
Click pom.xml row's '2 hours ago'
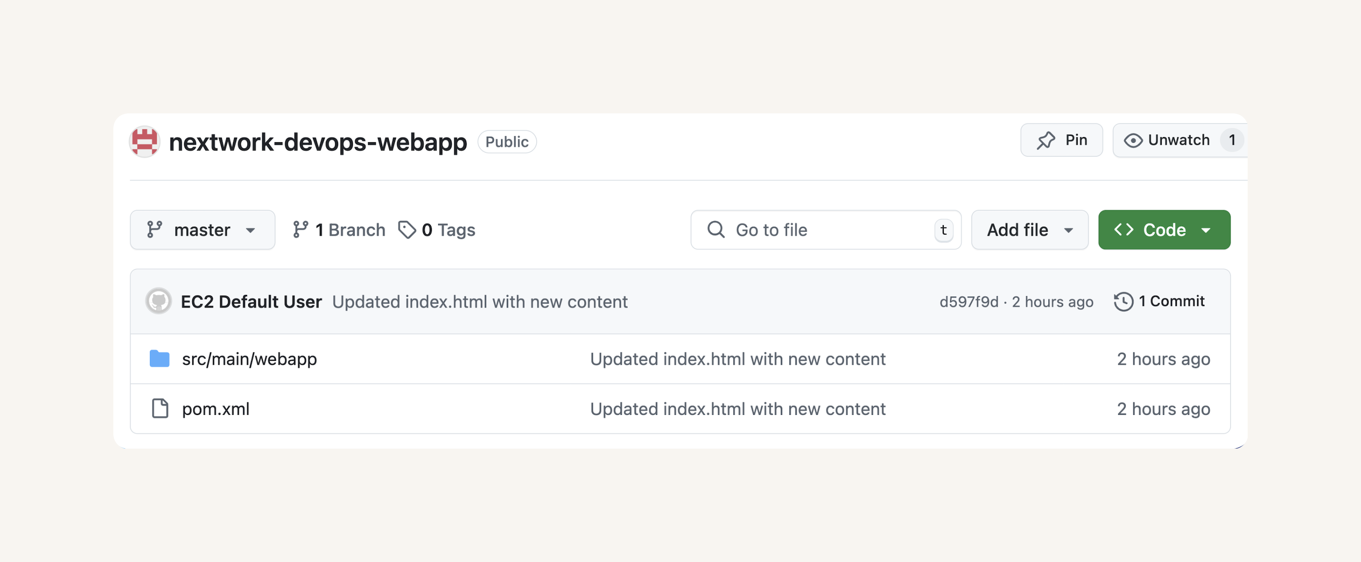click(1164, 409)
